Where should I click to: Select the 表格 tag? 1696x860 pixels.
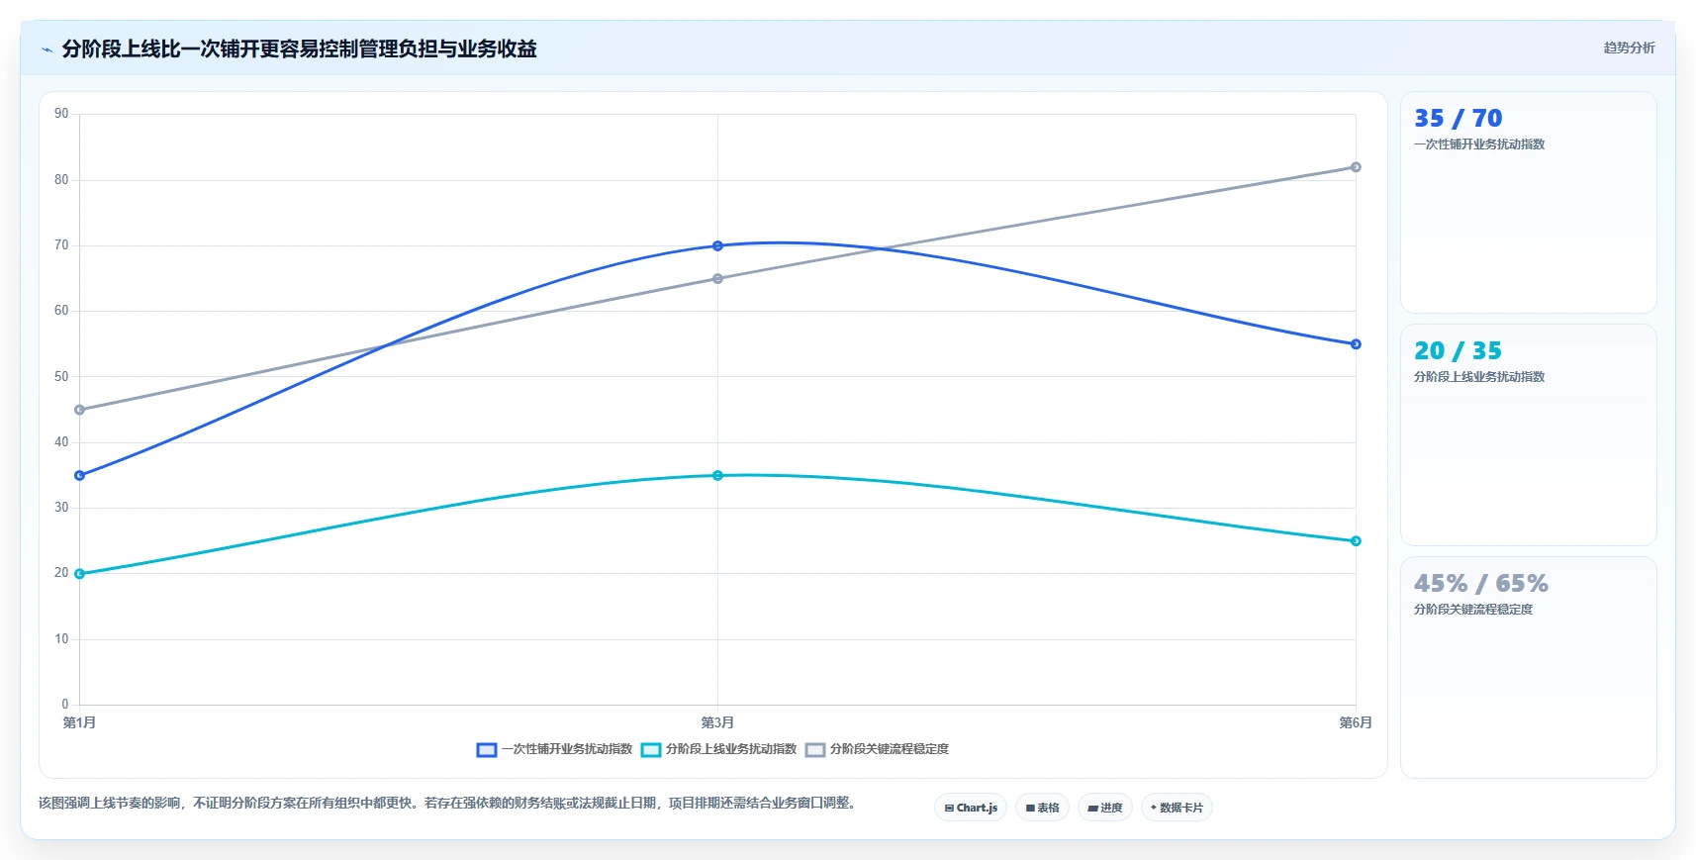click(1042, 808)
